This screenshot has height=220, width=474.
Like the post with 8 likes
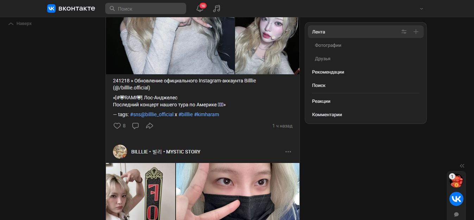(119, 126)
